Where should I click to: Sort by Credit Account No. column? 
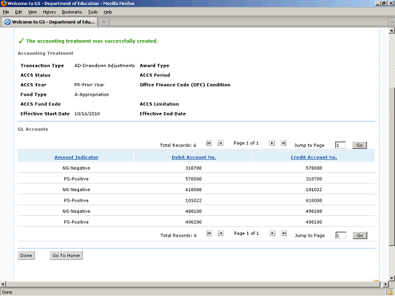click(314, 157)
